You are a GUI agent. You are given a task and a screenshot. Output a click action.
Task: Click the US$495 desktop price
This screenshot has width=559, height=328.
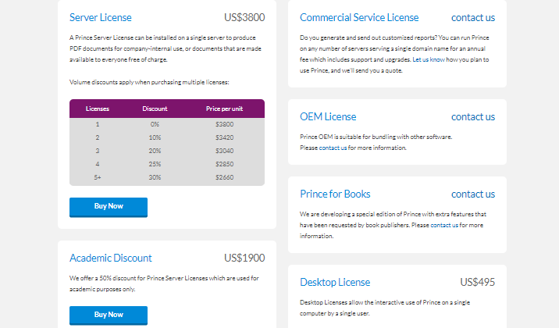tap(477, 282)
